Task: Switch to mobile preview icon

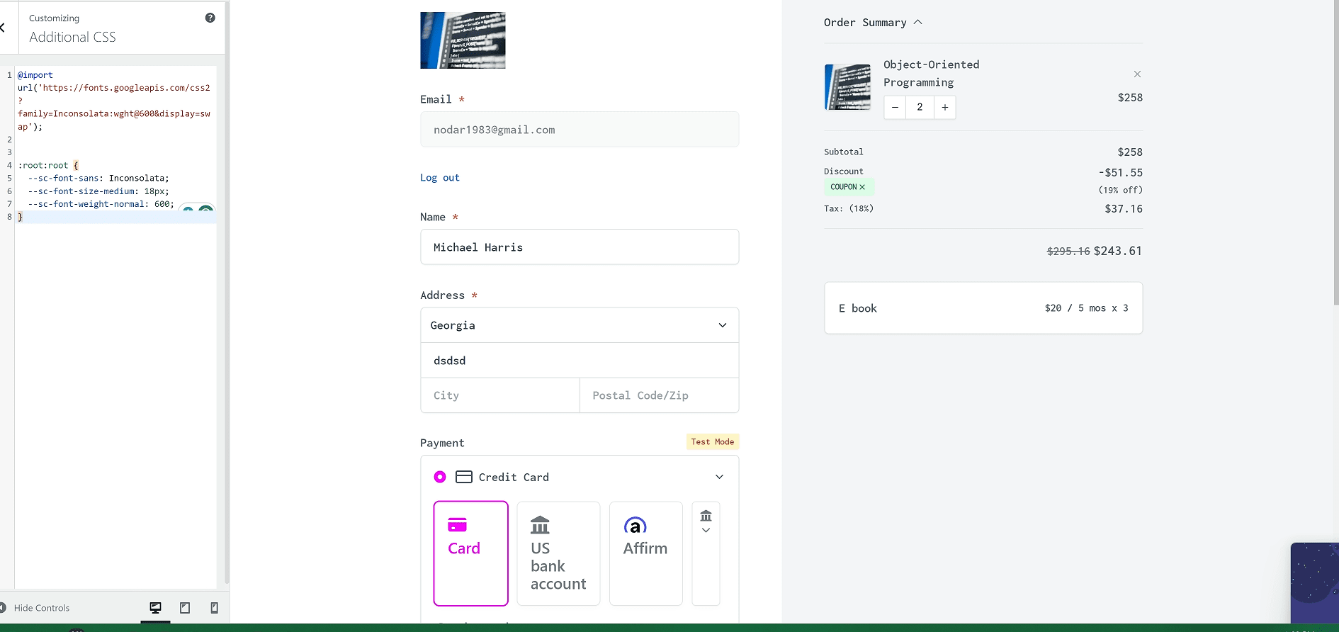Action: coord(214,608)
